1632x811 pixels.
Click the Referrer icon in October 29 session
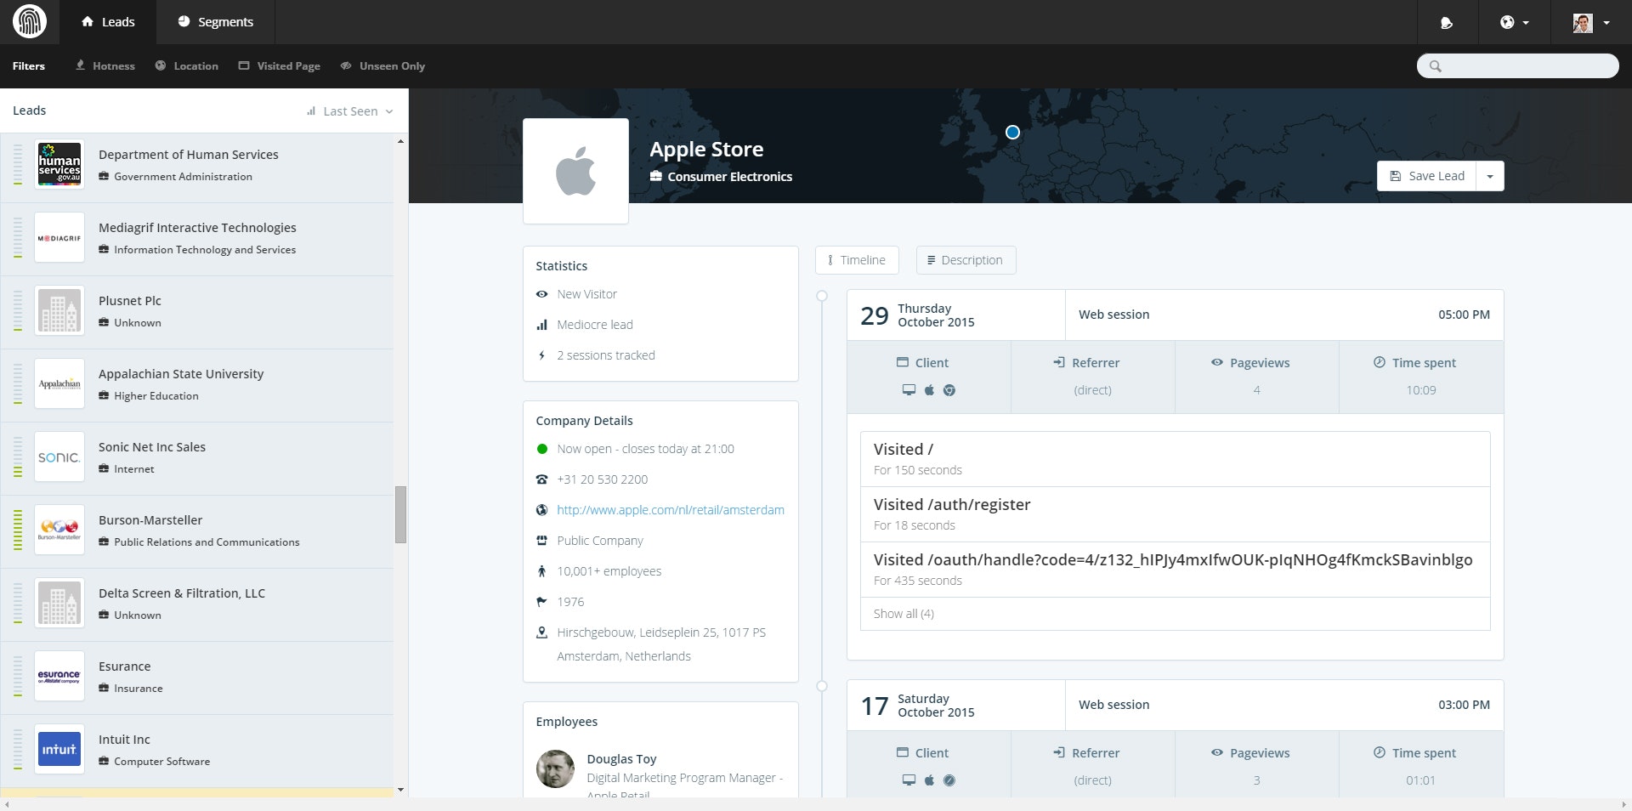click(1059, 362)
